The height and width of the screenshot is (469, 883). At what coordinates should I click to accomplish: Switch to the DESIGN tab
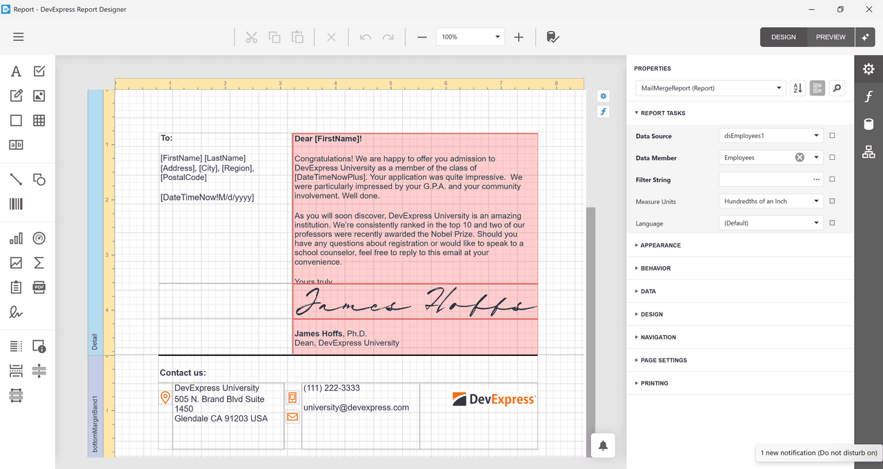[x=784, y=37]
